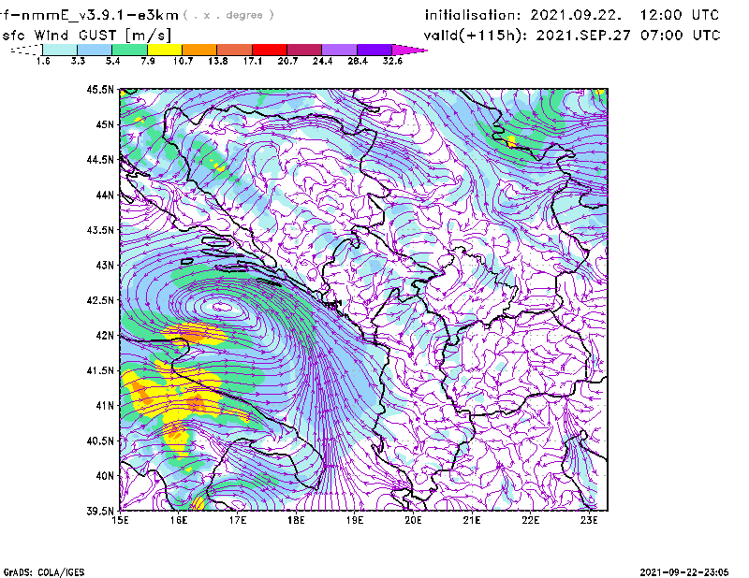Select the yellow 7.9–10.7 legend swatch
The image size is (749, 578).
165,50
